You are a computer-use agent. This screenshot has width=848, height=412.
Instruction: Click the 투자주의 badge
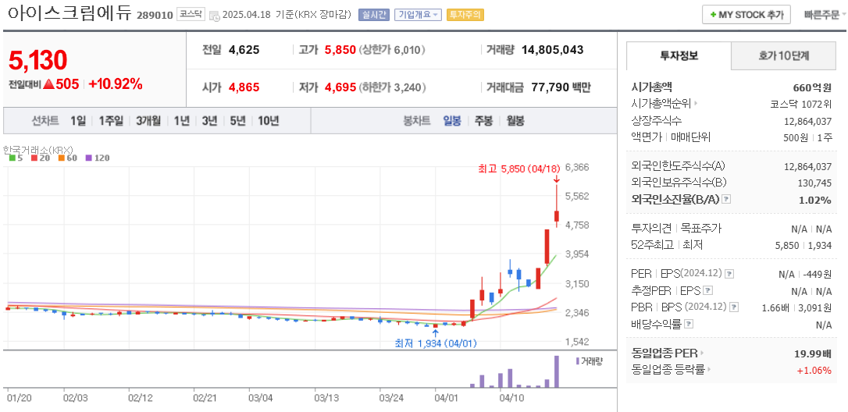click(x=465, y=15)
